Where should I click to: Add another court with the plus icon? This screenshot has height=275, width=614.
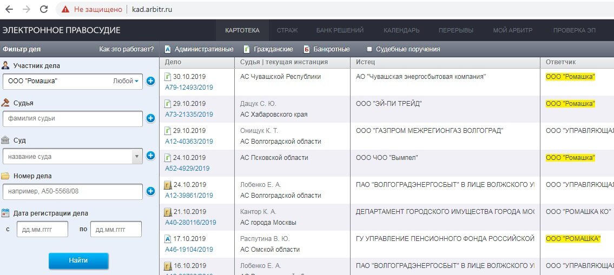click(151, 156)
